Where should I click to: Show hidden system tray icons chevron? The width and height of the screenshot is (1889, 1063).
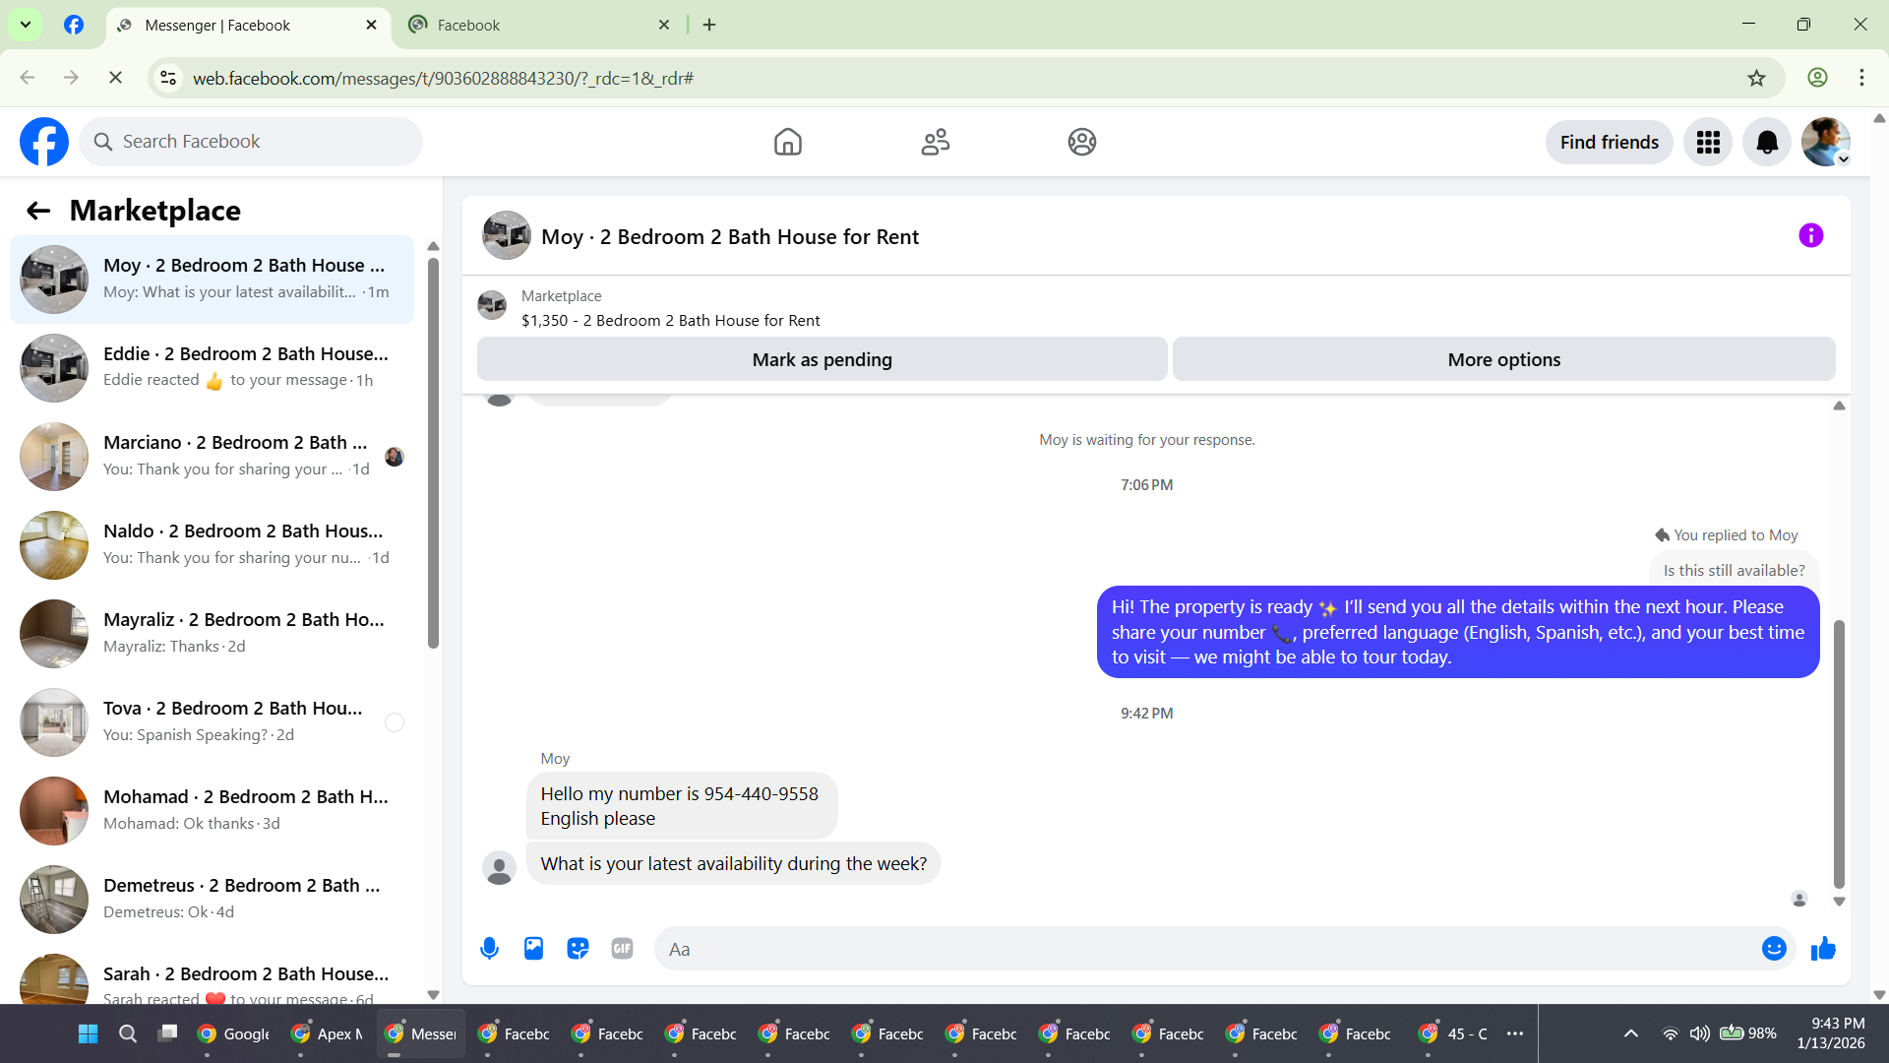[1630, 1033]
